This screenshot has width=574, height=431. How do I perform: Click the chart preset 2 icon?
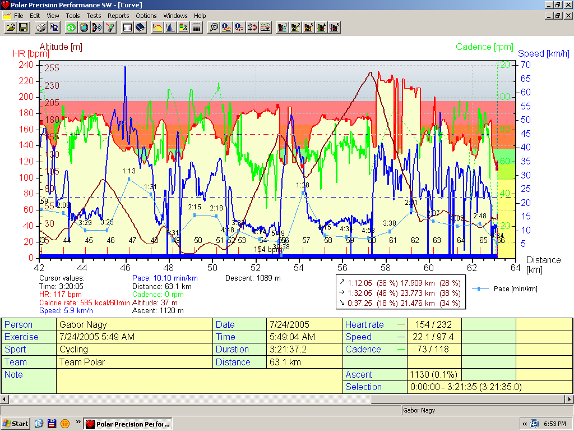click(295, 27)
